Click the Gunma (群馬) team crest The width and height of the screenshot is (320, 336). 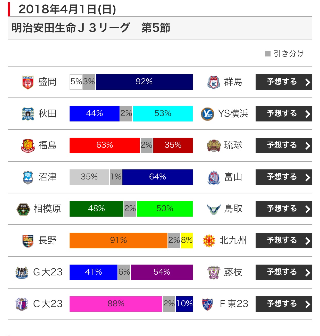point(214,82)
